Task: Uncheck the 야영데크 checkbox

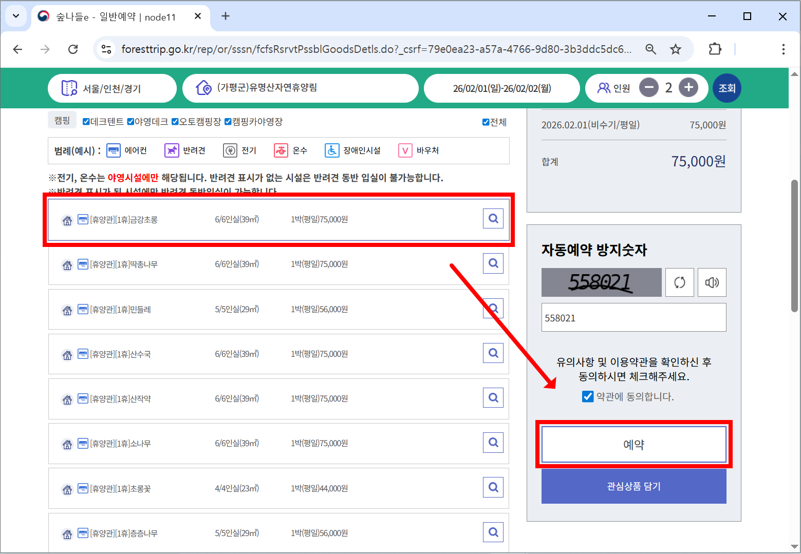Action: coord(131,122)
